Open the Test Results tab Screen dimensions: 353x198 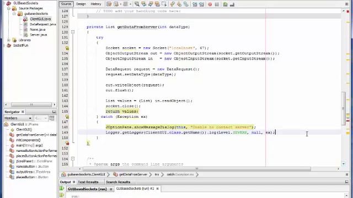click(x=88, y=182)
